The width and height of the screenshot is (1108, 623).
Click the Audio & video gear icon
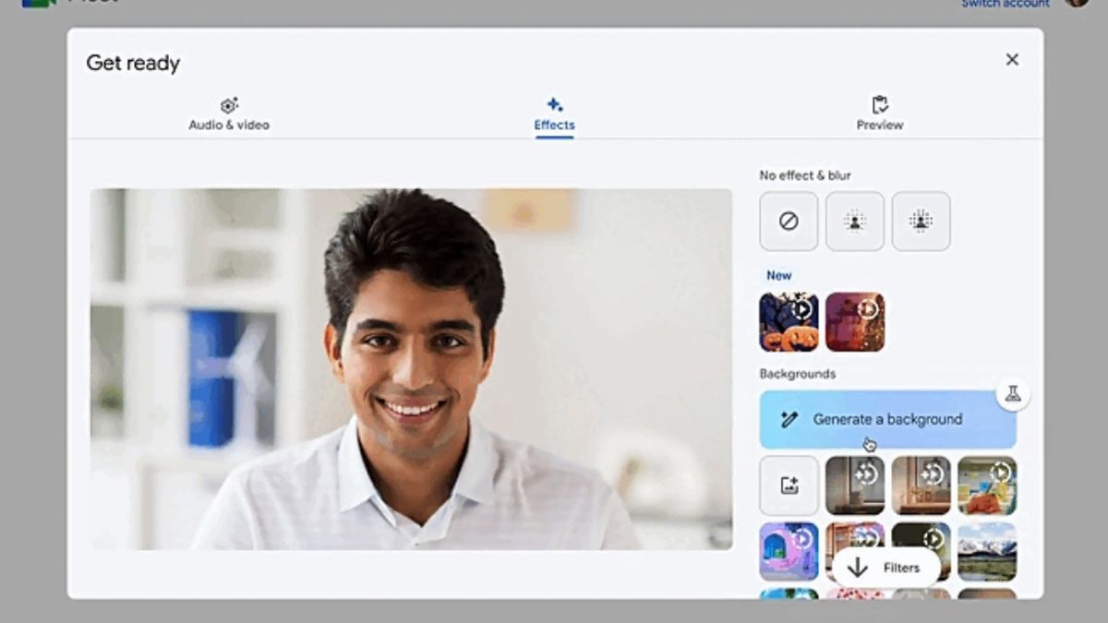click(229, 105)
